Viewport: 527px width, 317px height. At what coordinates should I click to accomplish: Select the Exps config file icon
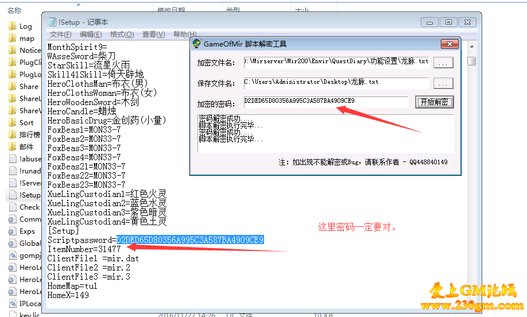(13, 231)
